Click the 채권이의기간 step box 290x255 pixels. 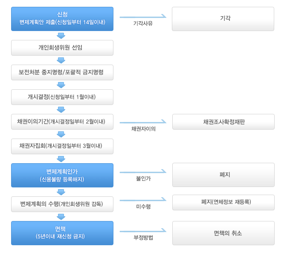coord(62,122)
